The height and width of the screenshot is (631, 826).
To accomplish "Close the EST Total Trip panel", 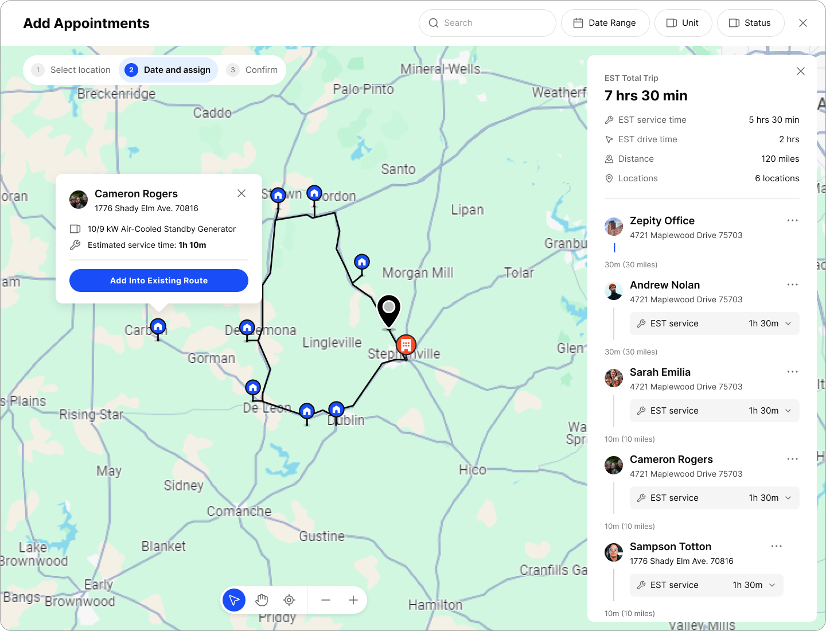I will click(801, 71).
